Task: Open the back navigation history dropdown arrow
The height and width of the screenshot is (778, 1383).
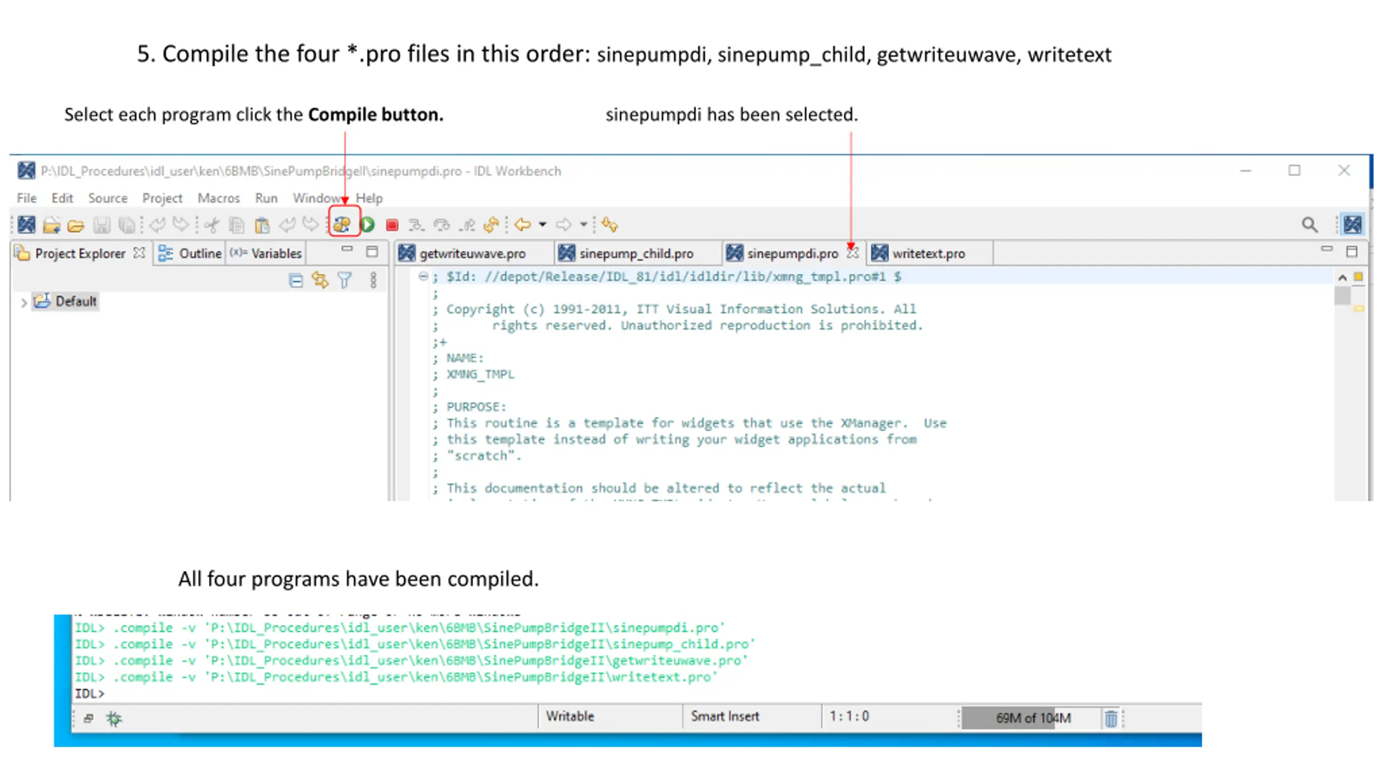Action: [542, 224]
